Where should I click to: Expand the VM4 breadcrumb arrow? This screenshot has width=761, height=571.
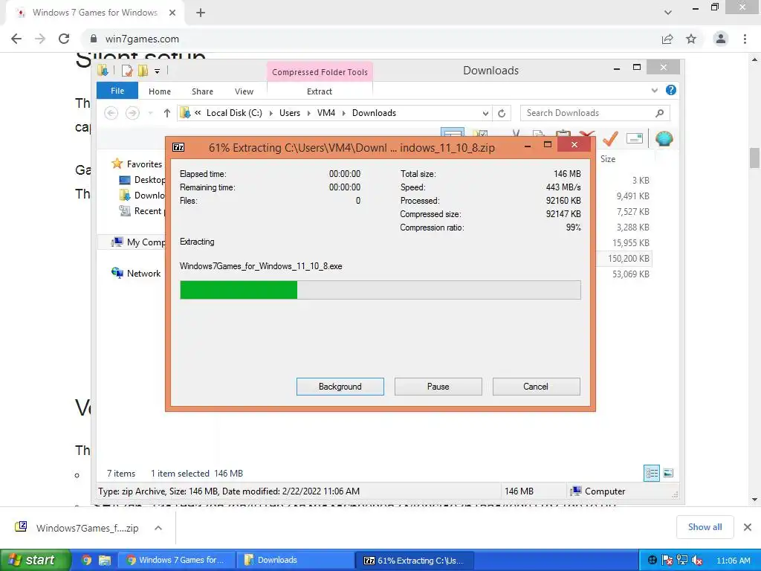point(343,113)
